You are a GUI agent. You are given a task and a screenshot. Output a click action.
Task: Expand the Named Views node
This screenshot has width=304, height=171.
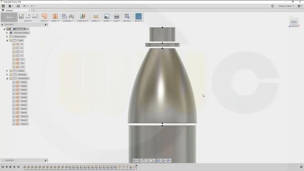click(7, 37)
